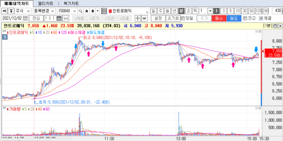This screenshot has height=141, width=283.
Task: Click the chart grid layout icon
Action: point(59,18)
